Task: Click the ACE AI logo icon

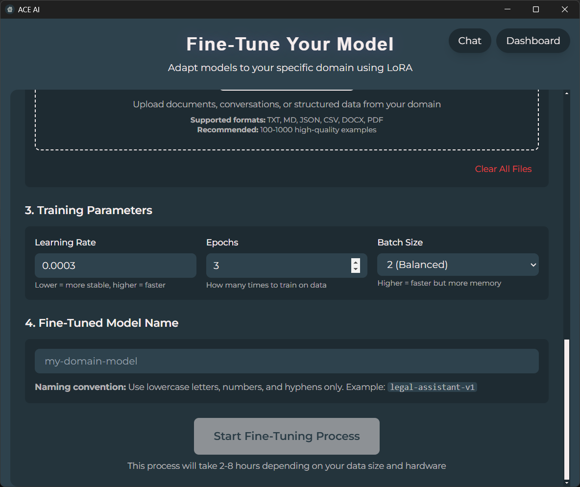Action: pyautogui.click(x=9, y=9)
